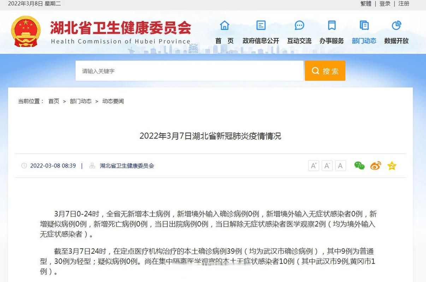The height and width of the screenshot is (282, 426).
Task: Open the 办事服务 navigation menu
Action: 332,41
